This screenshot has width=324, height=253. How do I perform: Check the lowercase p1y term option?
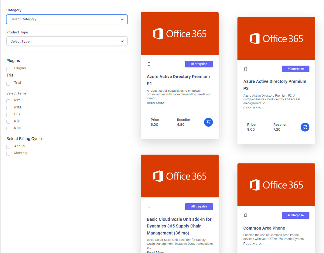(8, 121)
